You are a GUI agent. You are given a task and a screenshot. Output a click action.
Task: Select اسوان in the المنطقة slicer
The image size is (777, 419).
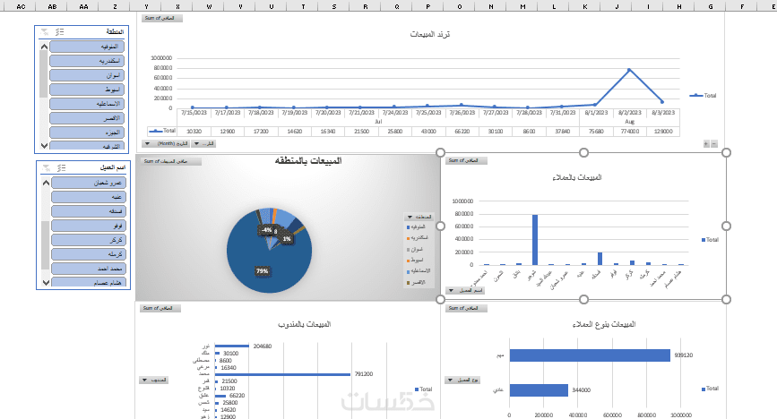[87, 75]
